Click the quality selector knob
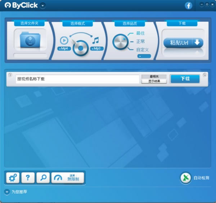The height and width of the screenshot is (203, 216). click(x=120, y=42)
